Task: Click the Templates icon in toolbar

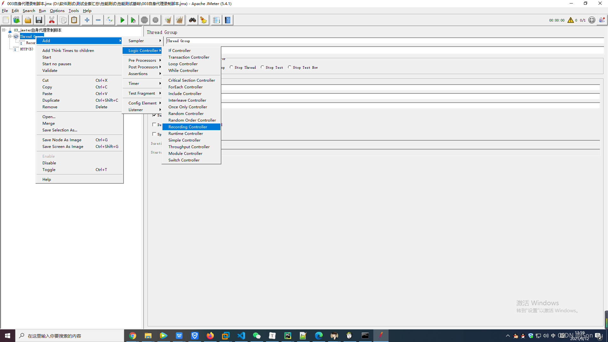Action: pos(16,20)
